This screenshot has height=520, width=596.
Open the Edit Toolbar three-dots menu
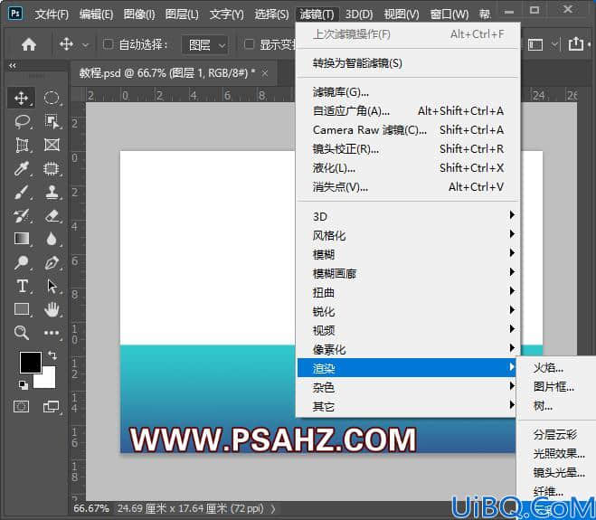[52, 333]
